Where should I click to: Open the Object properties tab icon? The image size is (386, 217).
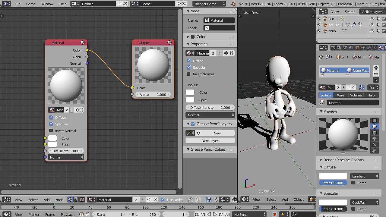[357, 48]
